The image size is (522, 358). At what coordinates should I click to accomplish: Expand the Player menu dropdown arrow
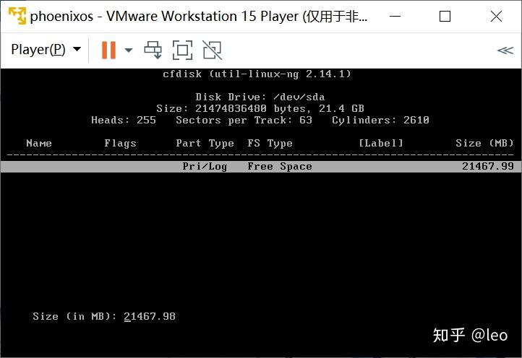(77, 49)
